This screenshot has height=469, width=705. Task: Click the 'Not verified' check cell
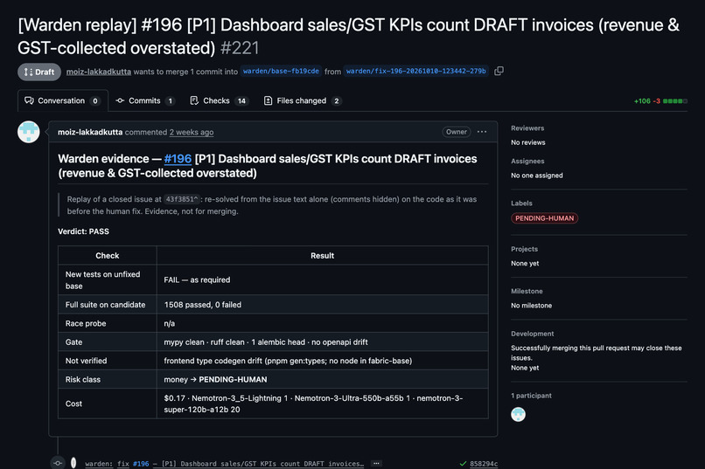[x=108, y=361]
